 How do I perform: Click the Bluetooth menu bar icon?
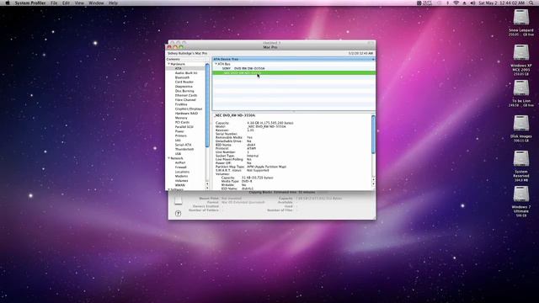coord(447,3)
